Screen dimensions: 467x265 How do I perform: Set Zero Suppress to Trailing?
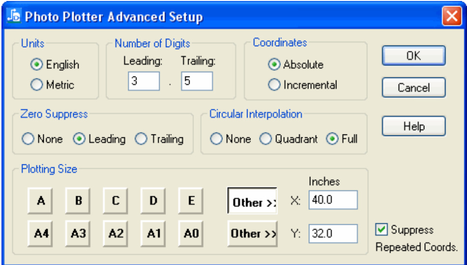pyautogui.click(x=141, y=139)
